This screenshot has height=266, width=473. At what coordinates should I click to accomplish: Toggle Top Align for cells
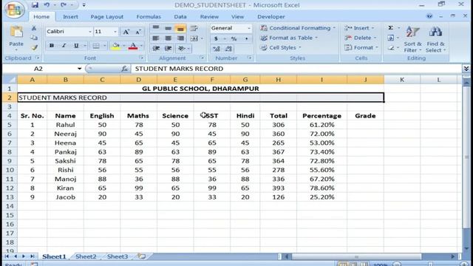pos(156,28)
